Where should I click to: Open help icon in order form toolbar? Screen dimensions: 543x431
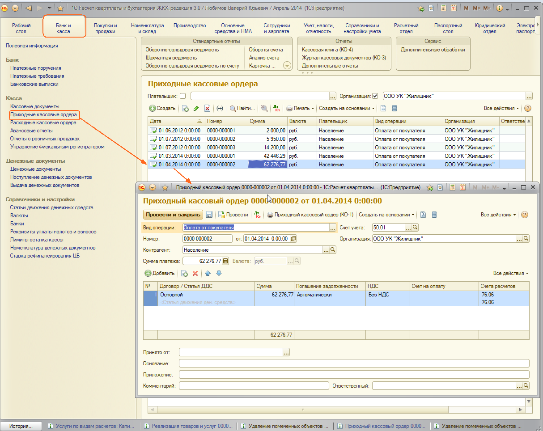525,215
